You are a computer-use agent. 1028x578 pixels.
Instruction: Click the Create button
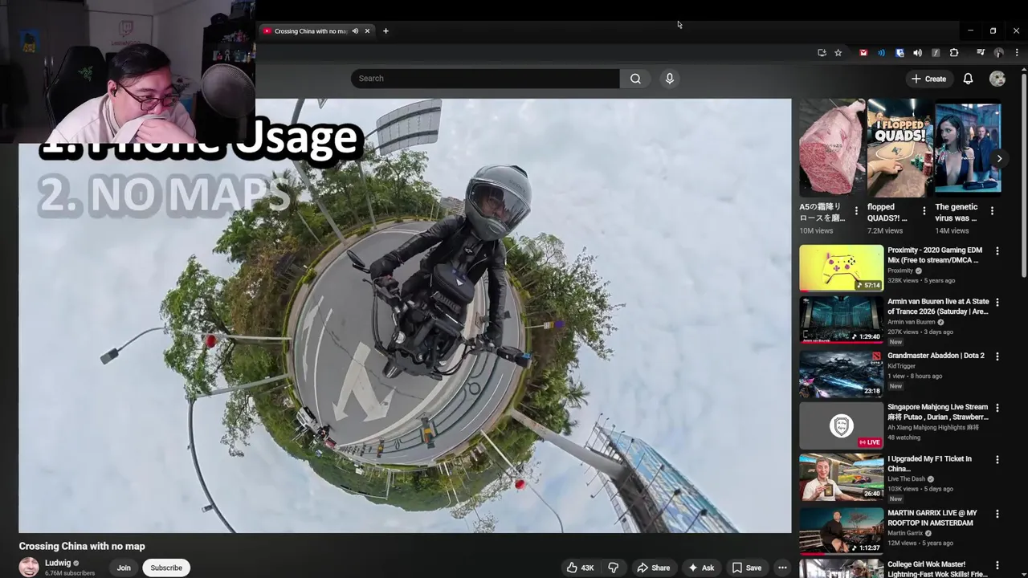pos(928,79)
